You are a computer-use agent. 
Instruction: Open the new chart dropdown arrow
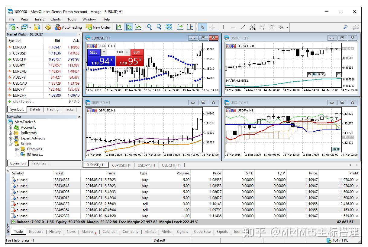(18, 27)
